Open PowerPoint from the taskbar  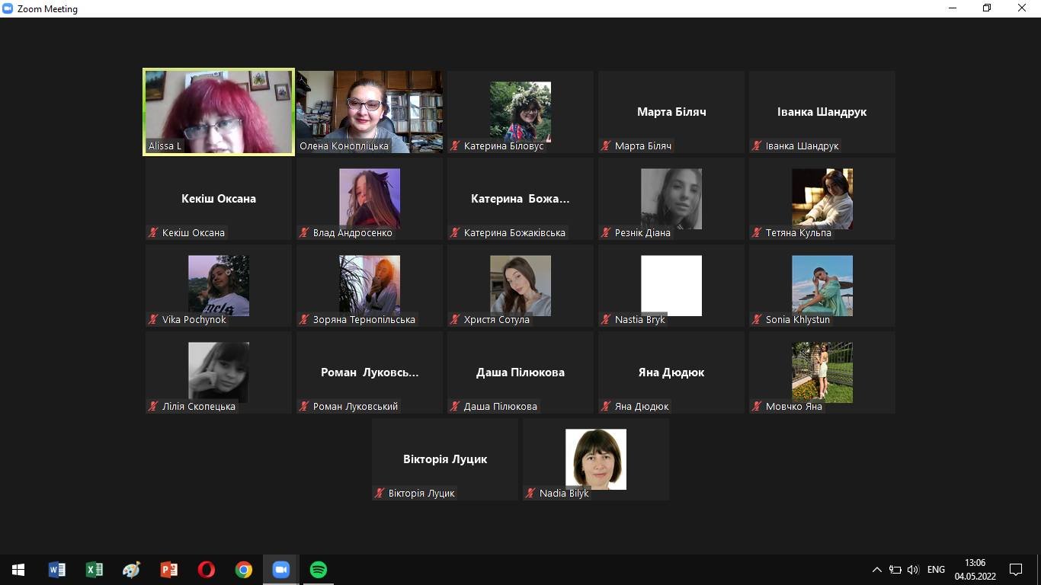168,570
